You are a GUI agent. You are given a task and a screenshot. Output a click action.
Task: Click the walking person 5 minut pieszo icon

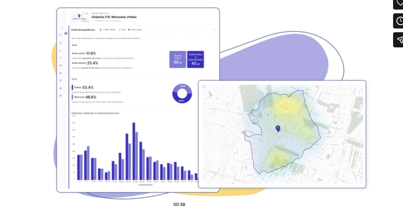(x=101, y=30)
